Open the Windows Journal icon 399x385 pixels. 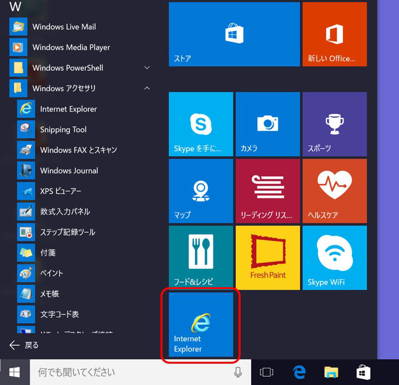26,170
